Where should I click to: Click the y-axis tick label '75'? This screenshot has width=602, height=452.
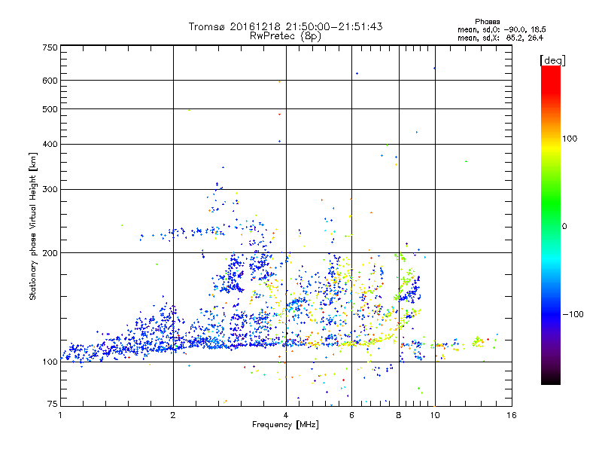point(53,404)
